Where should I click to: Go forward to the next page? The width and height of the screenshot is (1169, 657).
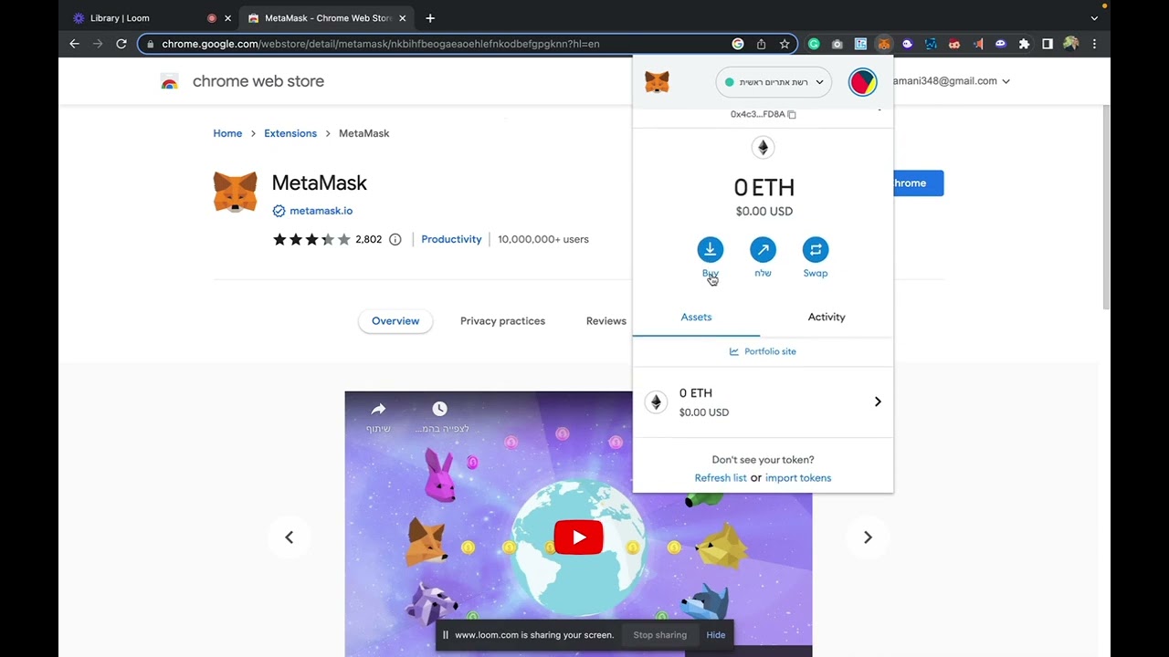[98, 44]
